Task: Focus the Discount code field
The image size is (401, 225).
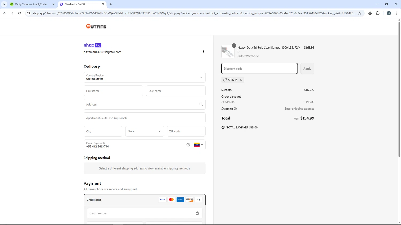Action: (x=259, y=69)
